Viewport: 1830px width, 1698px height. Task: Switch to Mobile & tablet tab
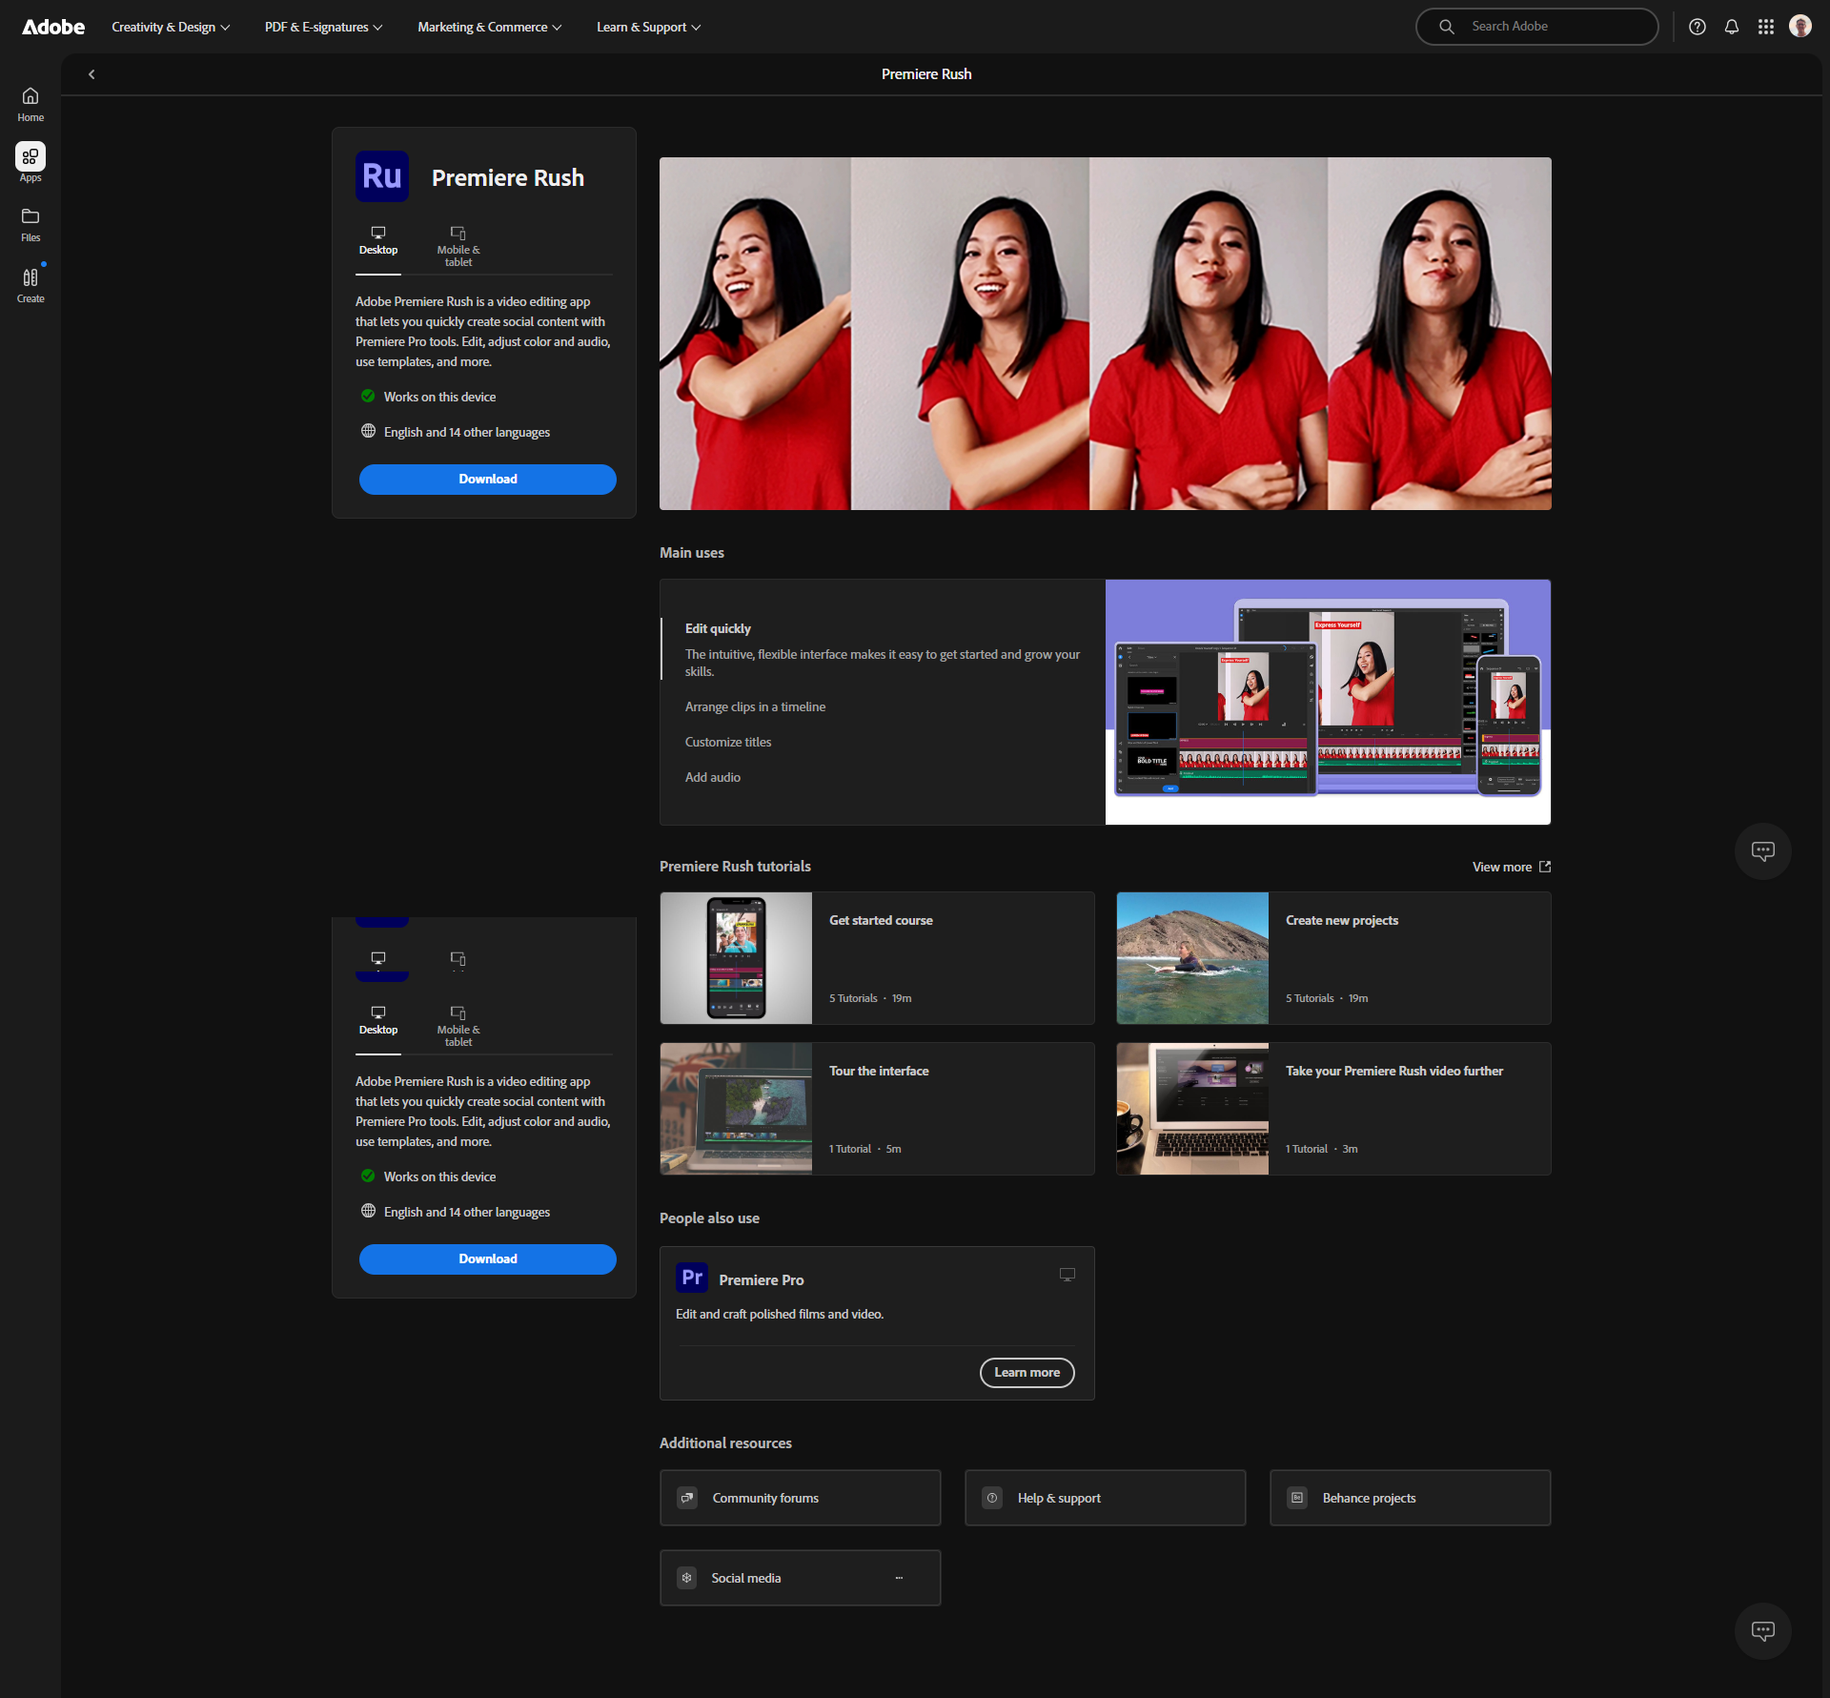point(458,245)
